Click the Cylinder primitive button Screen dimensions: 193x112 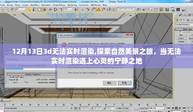coord(181,41)
